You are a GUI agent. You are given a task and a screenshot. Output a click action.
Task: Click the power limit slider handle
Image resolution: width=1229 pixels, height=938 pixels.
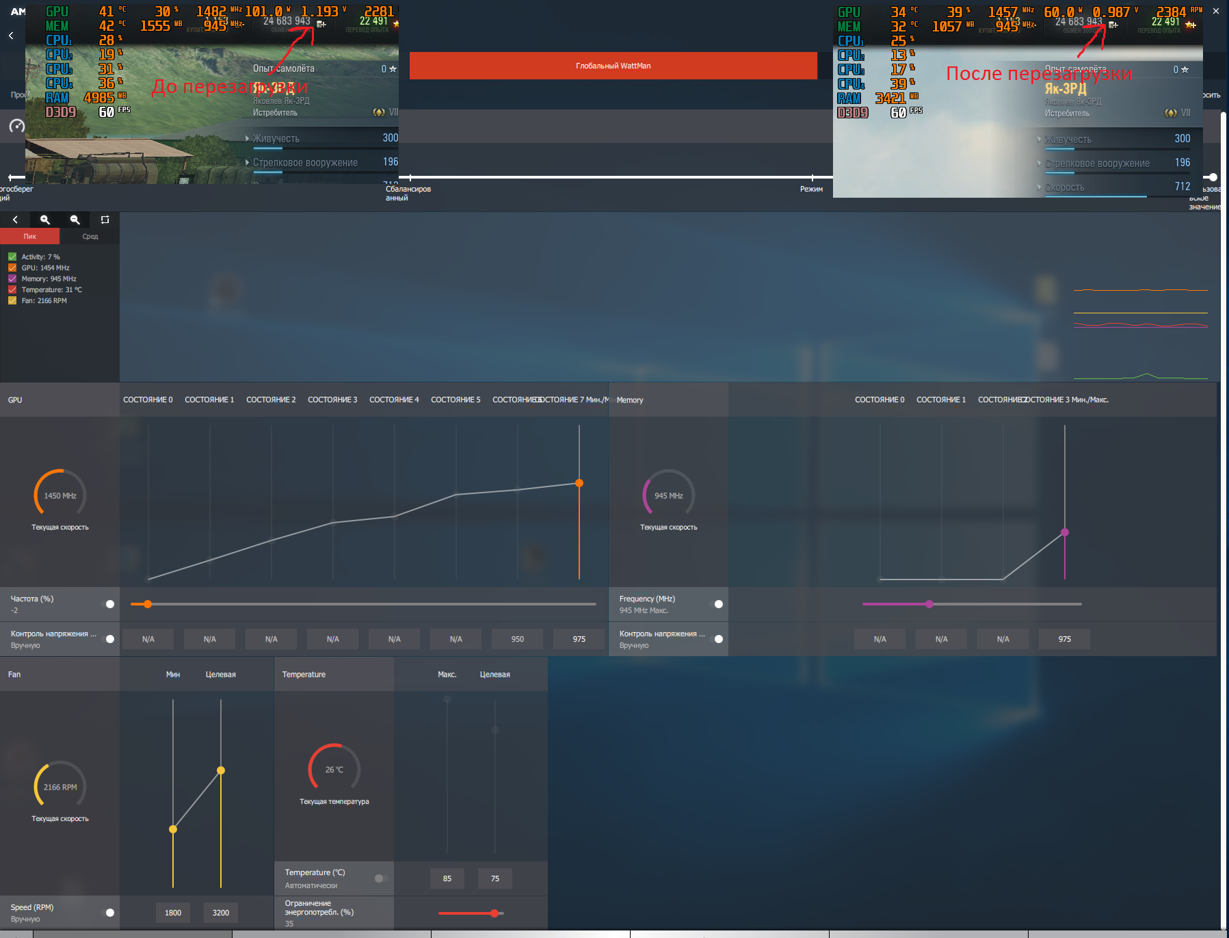494,913
